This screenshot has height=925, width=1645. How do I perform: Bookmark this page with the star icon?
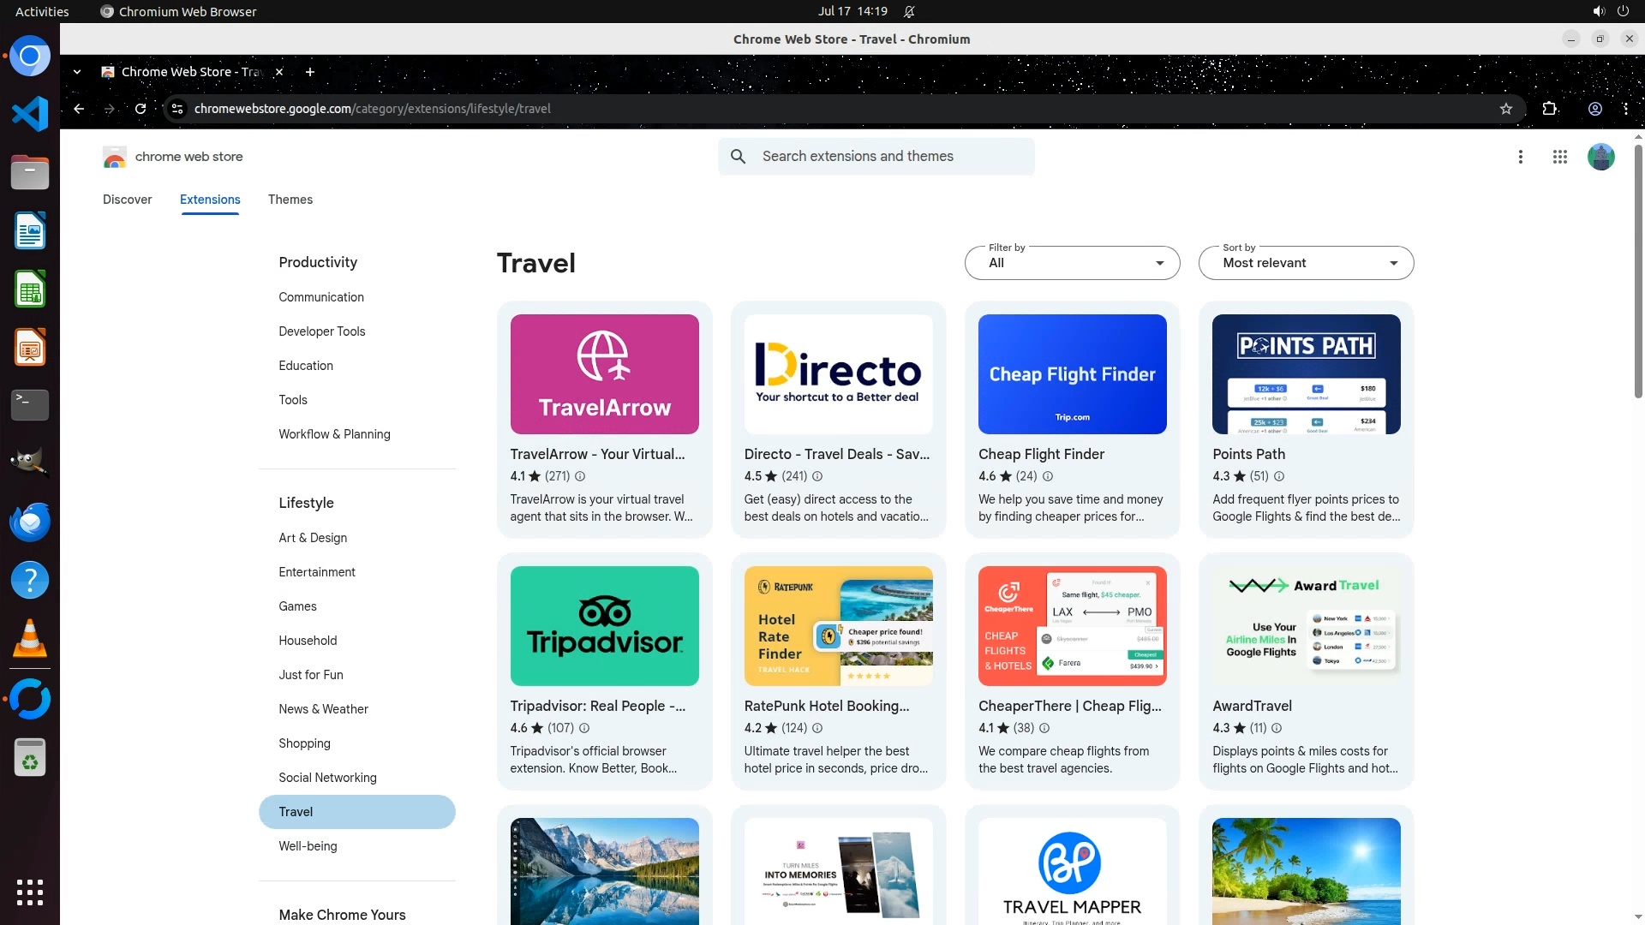click(1506, 109)
